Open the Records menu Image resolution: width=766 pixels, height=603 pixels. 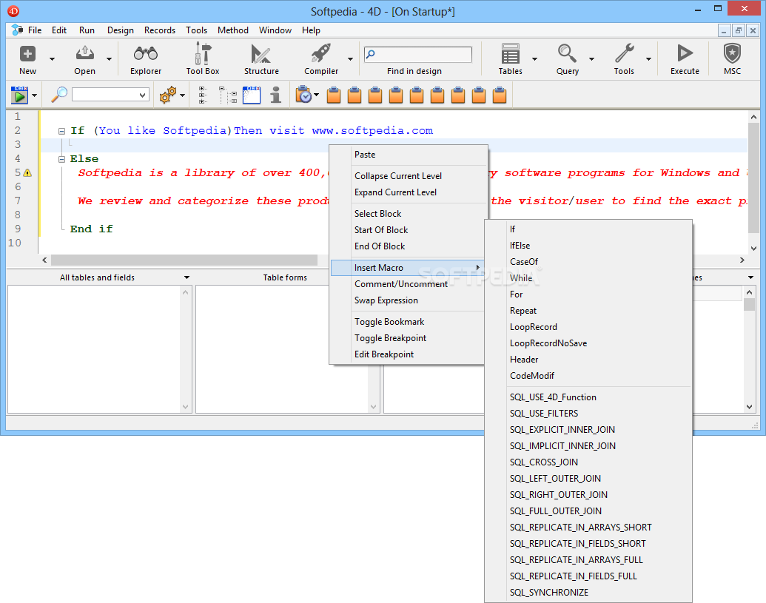pyautogui.click(x=160, y=30)
